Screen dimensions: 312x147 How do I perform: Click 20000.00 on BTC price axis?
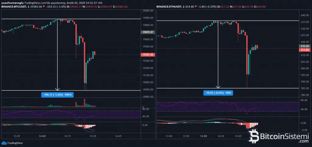(x=148, y=11)
